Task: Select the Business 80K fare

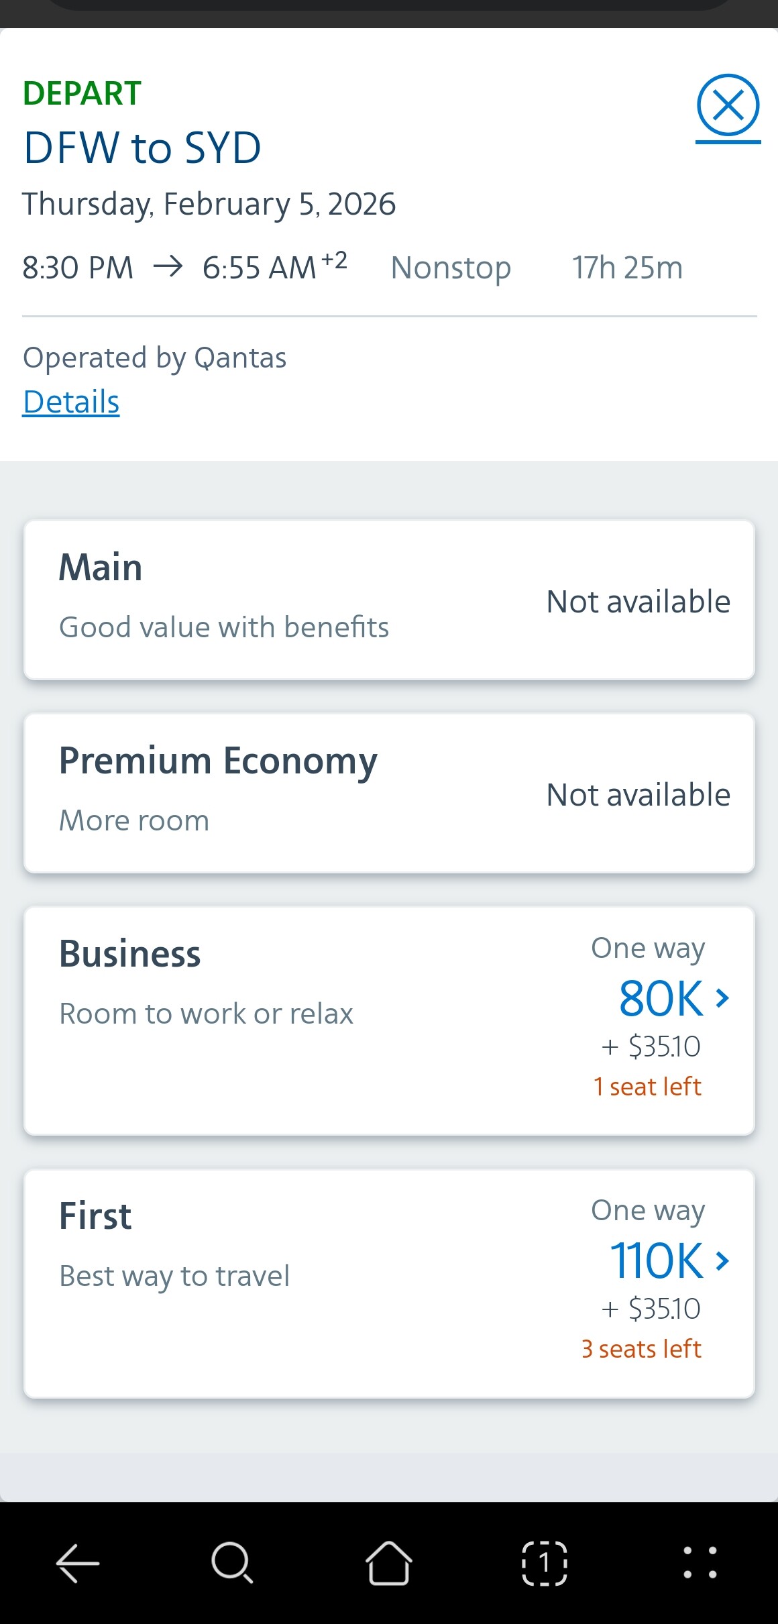Action: pos(661,999)
